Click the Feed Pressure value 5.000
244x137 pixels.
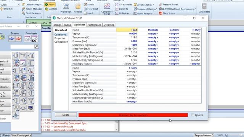pyautogui.click(x=127, y=41)
